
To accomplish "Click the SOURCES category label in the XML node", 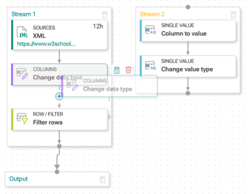I will point(44,28).
